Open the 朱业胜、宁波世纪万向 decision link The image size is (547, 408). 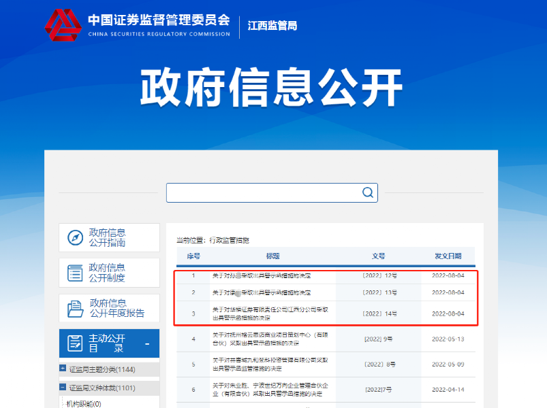click(x=270, y=390)
